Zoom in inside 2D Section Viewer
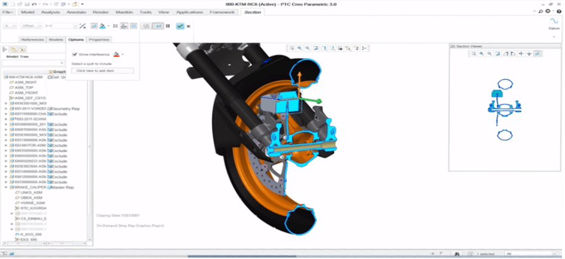This screenshot has width=565, height=259. (x=481, y=54)
